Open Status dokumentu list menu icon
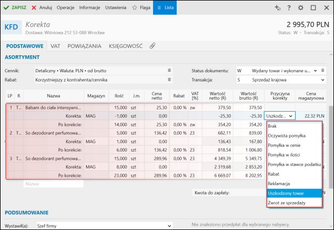The height and width of the screenshot is (230, 334). click(322, 71)
